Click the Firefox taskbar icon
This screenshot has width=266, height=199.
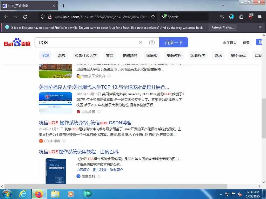pyautogui.click(x=39, y=194)
